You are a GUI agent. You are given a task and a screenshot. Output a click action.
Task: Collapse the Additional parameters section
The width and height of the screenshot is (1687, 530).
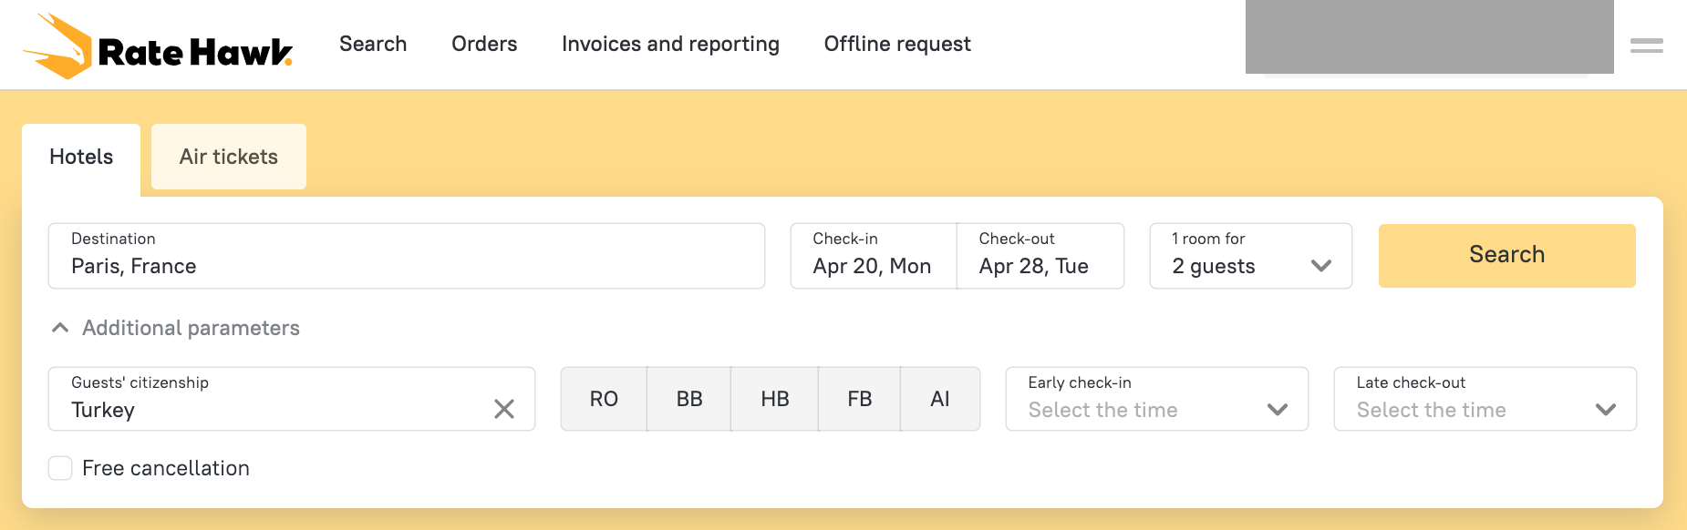[x=175, y=328]
